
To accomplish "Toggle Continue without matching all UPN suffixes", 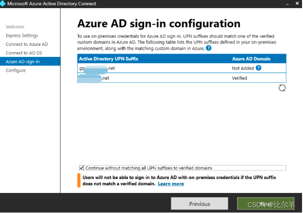I will [82, 168].
